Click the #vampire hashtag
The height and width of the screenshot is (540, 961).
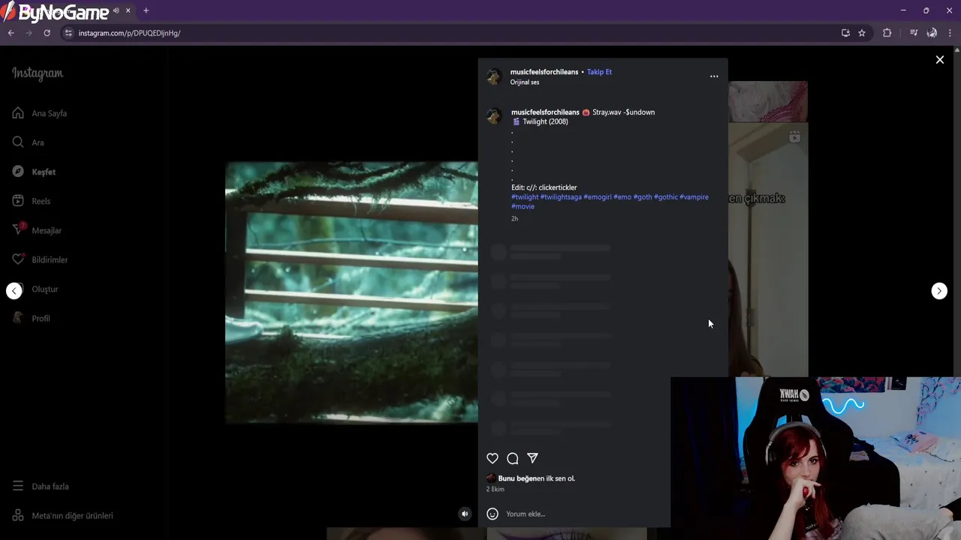tap(694, 197)
